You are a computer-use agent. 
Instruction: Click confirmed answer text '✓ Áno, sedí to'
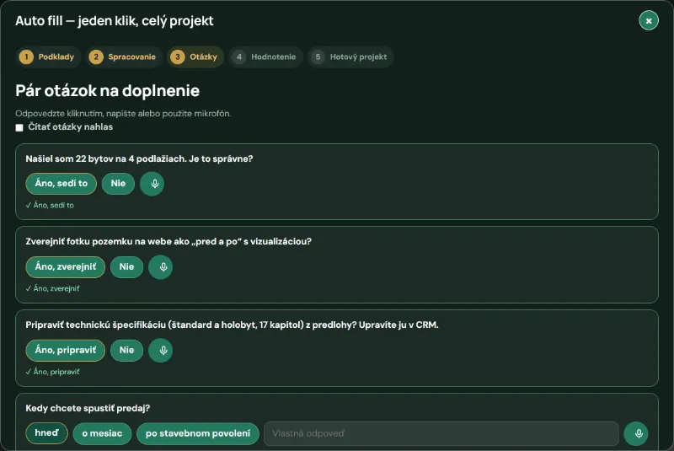[x=50, y=206]
